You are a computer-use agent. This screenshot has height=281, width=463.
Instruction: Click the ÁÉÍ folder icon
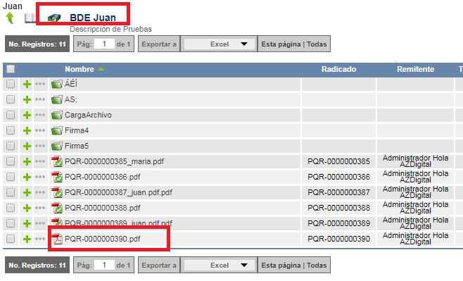[57, 85]
